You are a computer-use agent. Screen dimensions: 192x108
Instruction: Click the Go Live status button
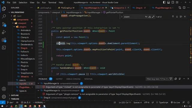point(175,103)
